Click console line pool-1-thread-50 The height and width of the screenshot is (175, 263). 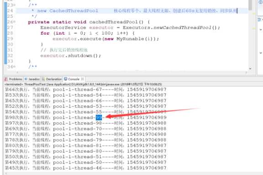click(x=85, y=162)
